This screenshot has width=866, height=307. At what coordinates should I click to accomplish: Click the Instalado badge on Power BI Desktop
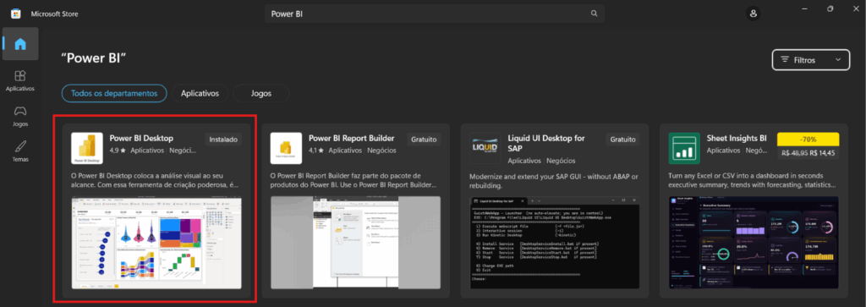tap(223, 140)
